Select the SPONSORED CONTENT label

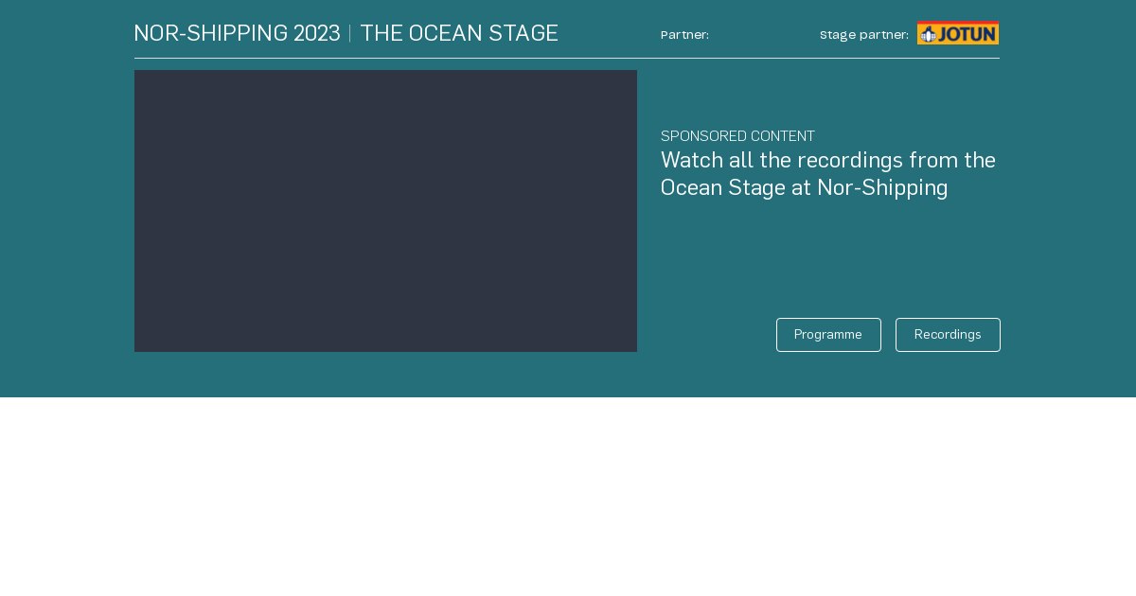pyautogui.click(x=737, y=136)
